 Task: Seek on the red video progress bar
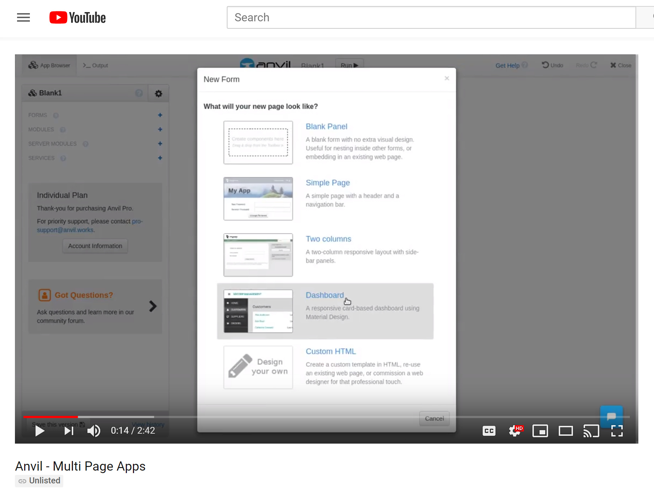pos(50,417)
